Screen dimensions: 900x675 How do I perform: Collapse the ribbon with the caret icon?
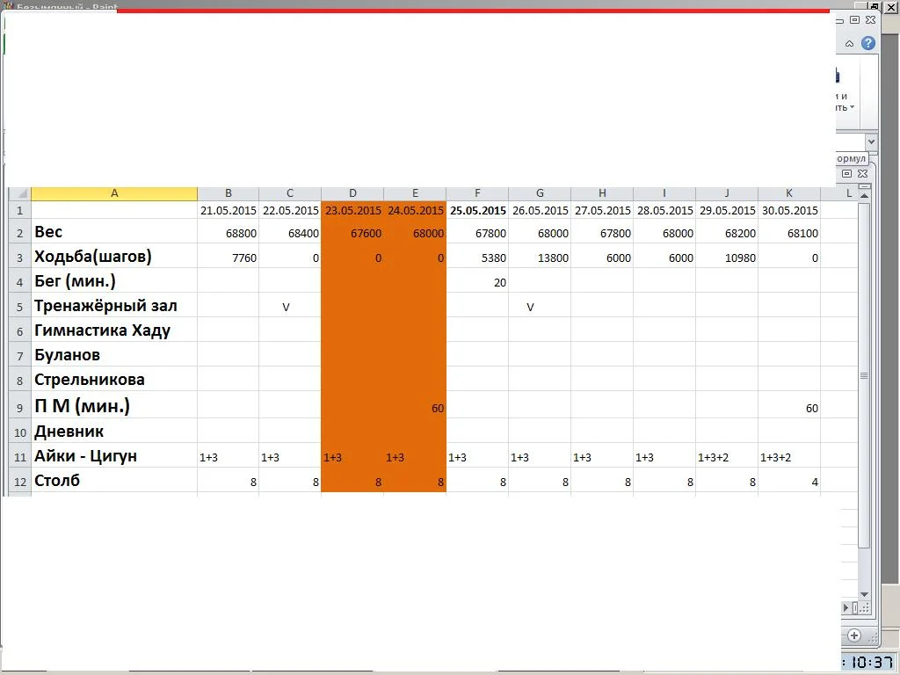(850, 44)
